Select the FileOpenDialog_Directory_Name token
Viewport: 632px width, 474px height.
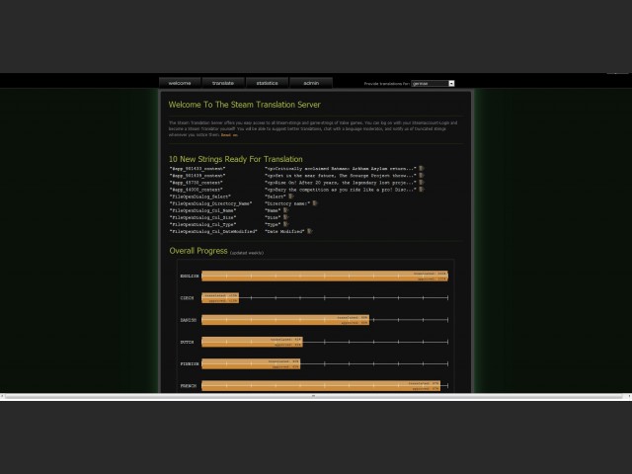click(210, 203)
